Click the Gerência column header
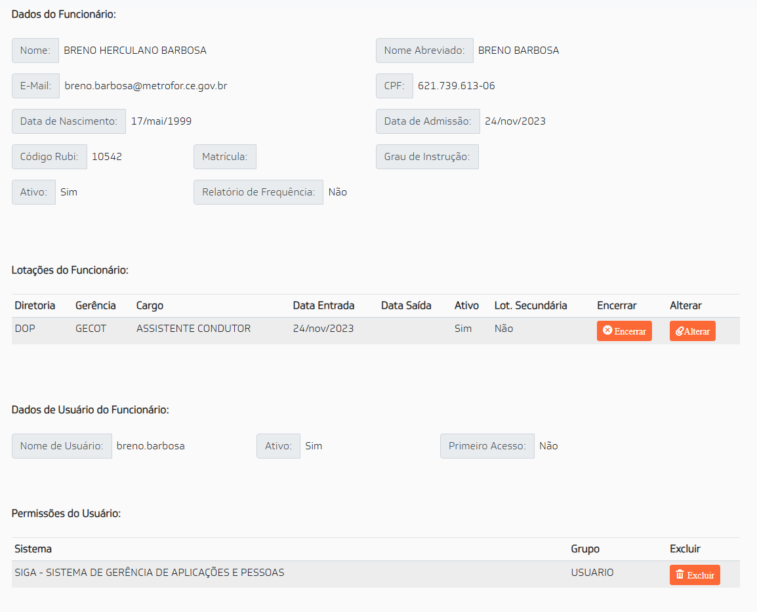Image resolution: width=757 pixels, height=612 pixels. (x=96, y=306)
